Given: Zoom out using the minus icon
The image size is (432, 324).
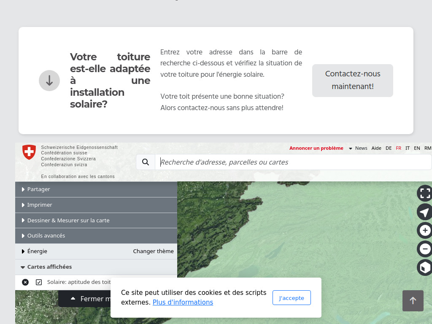Looking at the screenshot, I should (x=424, y=249).
